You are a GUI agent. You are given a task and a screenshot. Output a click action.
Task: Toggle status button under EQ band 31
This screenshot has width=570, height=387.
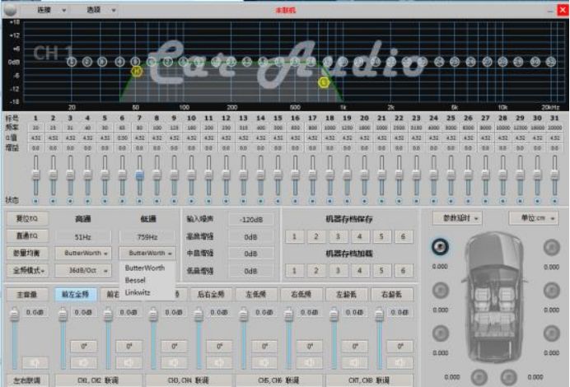(x=554, y=201)
